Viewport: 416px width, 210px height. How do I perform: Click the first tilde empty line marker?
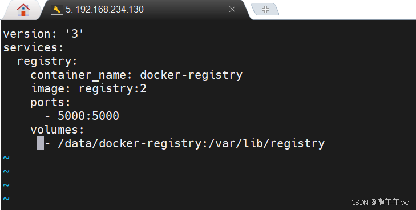6,157
